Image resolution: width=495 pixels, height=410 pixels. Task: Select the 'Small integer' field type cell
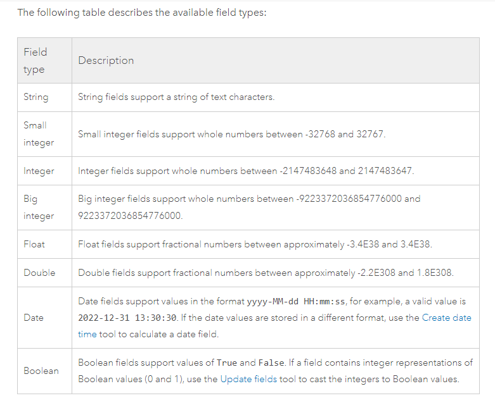click(38, 134)
